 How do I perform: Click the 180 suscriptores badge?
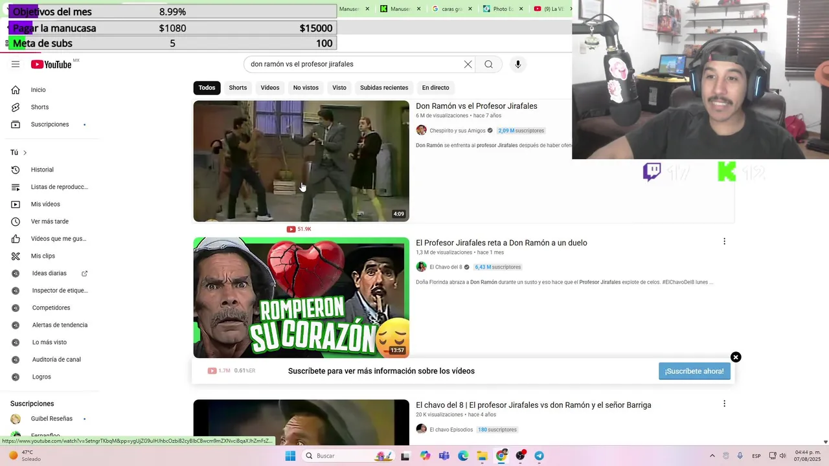(x=497, y=429)
